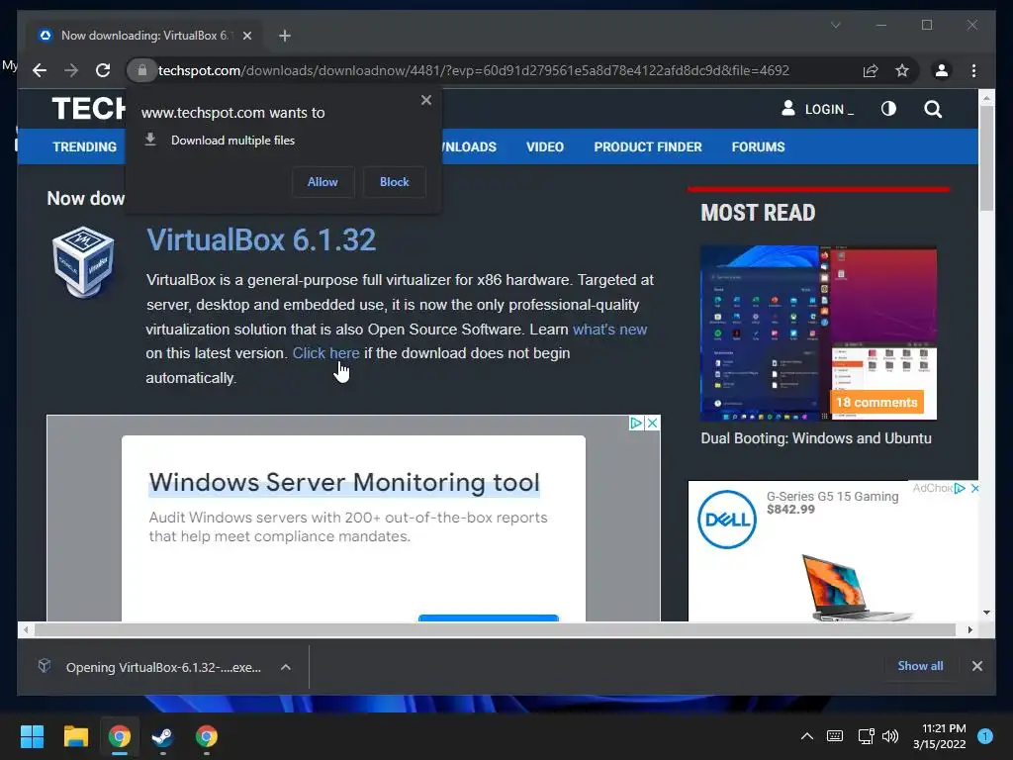
Task: Open touch keyboard tray icon
Action: coord(835,735)
